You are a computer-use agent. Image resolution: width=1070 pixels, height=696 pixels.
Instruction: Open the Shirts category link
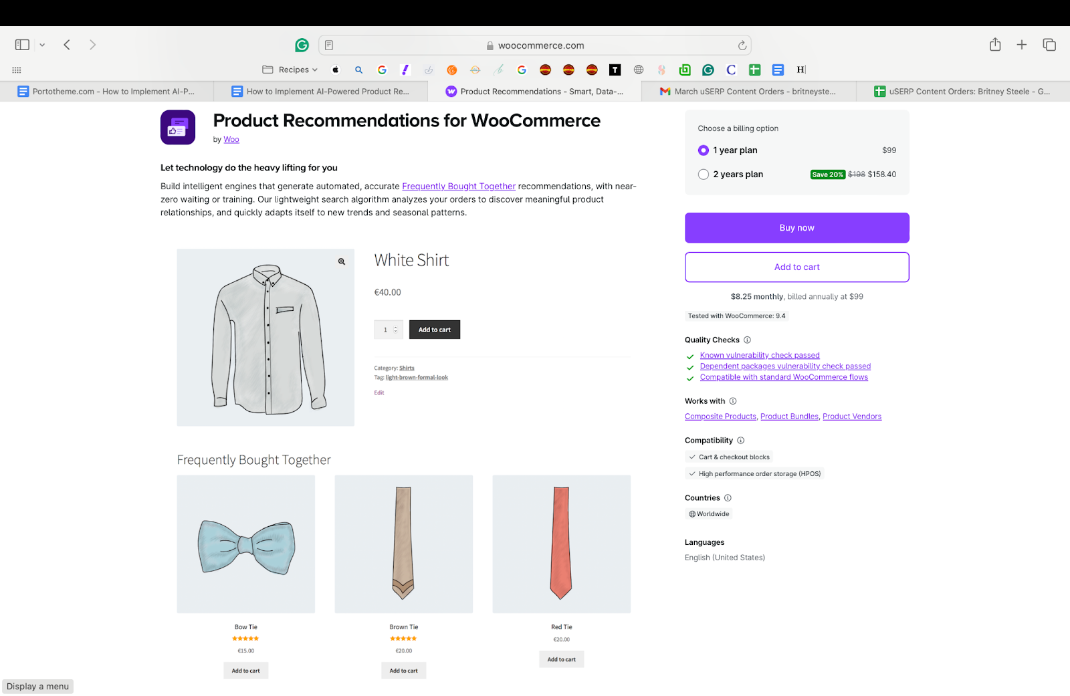coord(407,368)
